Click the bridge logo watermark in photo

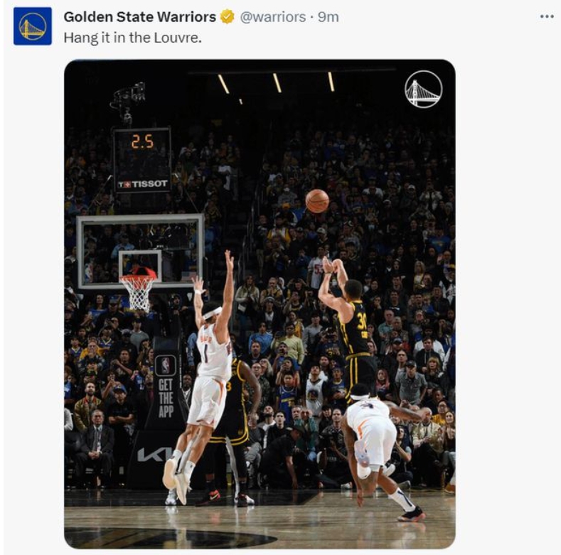coord(423,89)
